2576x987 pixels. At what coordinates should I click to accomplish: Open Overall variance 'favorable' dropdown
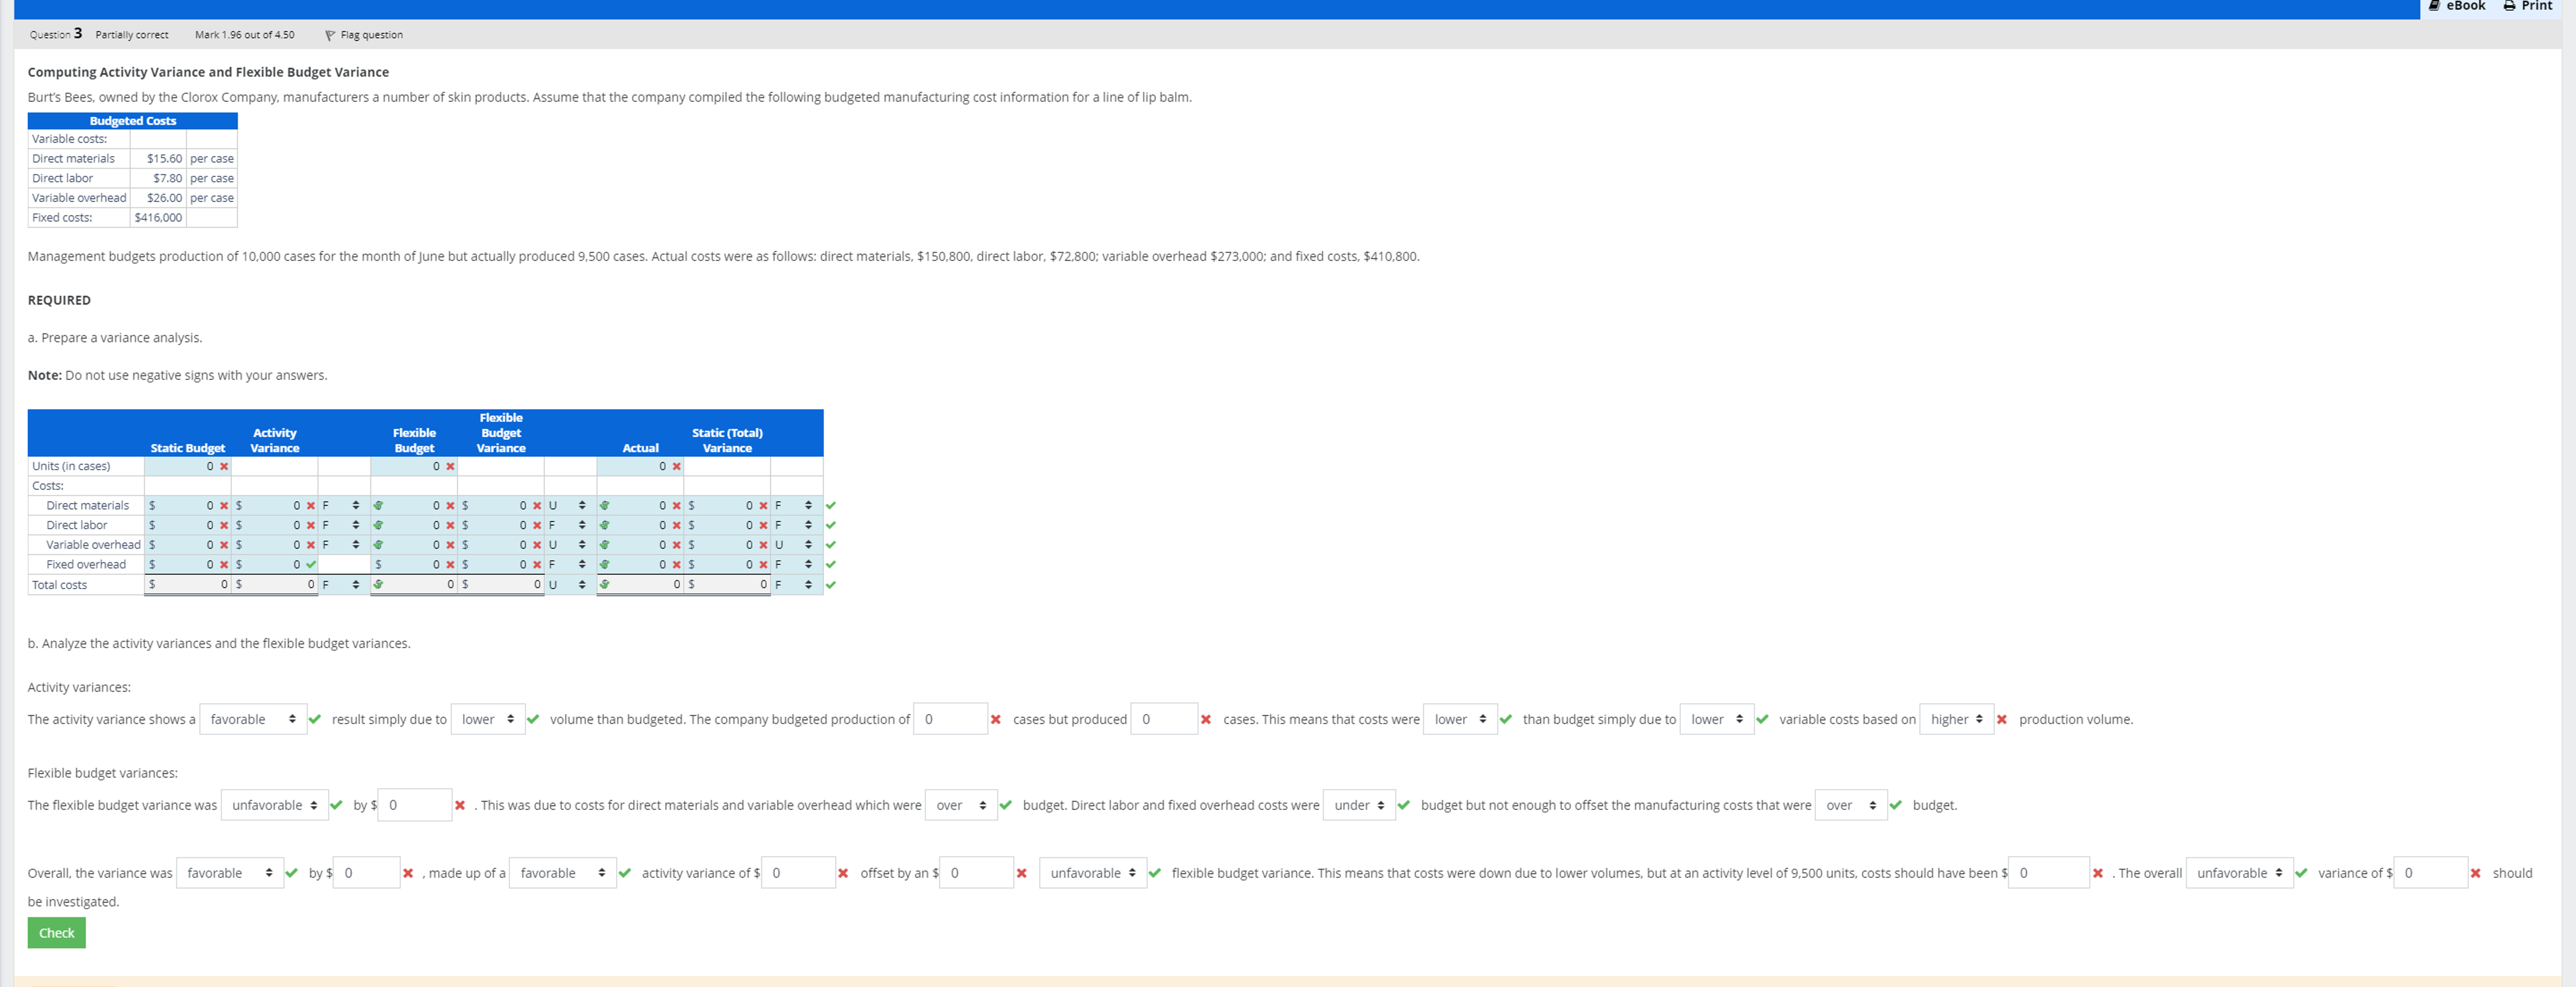(x=229, y=873)
